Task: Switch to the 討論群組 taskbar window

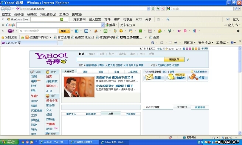Action: click(84, 142)
